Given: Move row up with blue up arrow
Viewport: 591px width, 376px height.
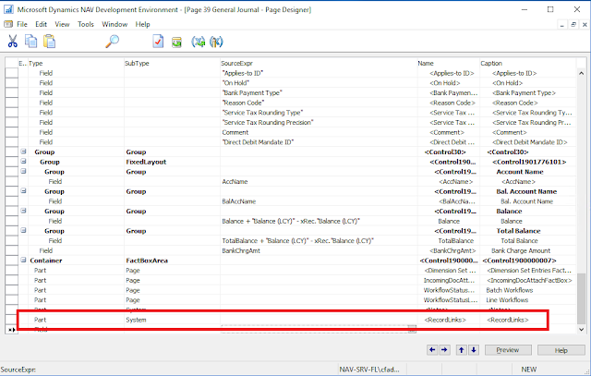Looking at the screenshot, I should point(461,350).
